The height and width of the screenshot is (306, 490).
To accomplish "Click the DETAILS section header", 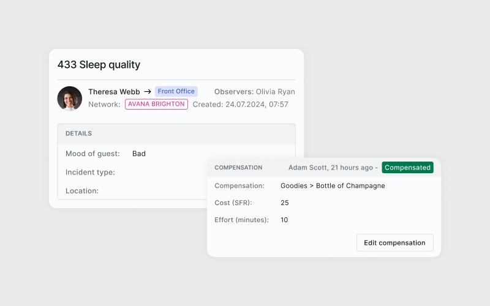I will [x=78, y=133].
